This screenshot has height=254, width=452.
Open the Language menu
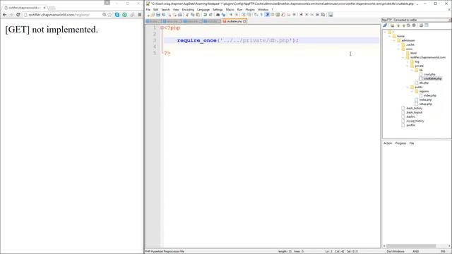click(x=203, y=9)
